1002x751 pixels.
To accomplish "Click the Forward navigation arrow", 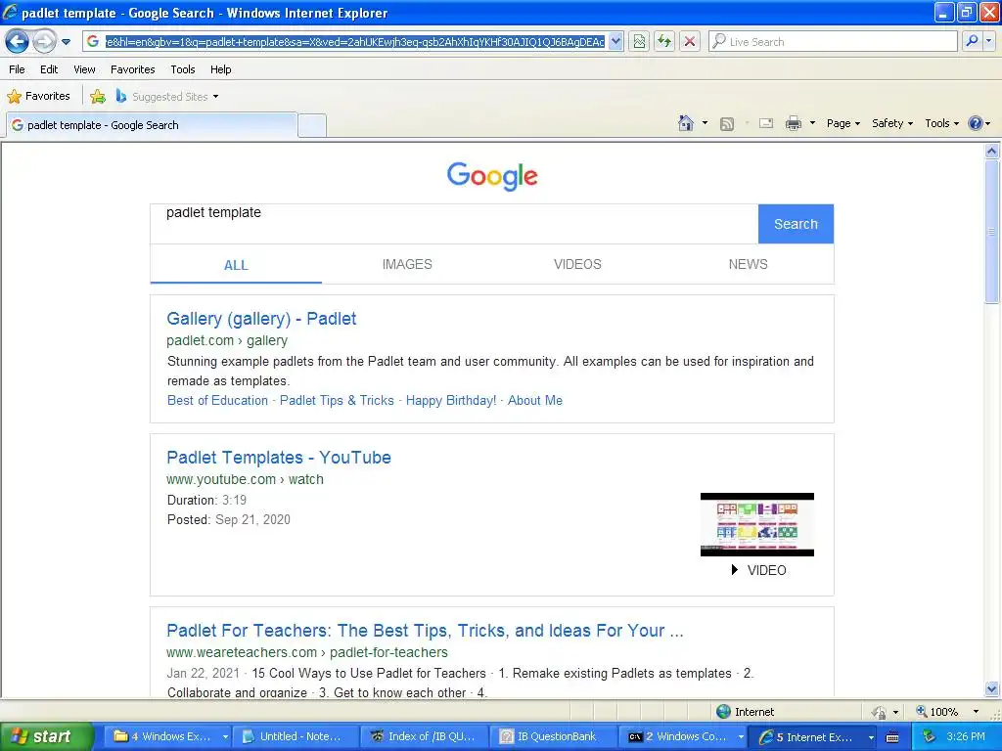I will [44, 42].
